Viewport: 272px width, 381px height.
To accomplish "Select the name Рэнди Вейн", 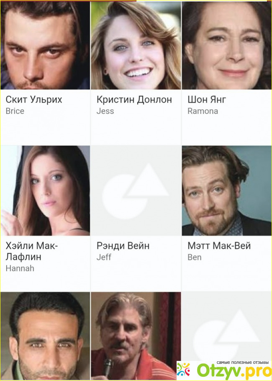I will [x=123, y=246].
